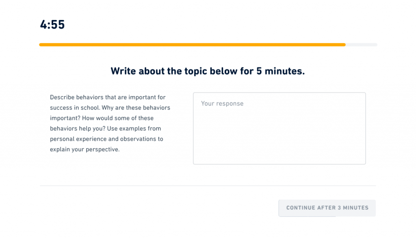Click the gray unfilled end of the progress bar
This screenshot has height=238, width=416.
361,45
